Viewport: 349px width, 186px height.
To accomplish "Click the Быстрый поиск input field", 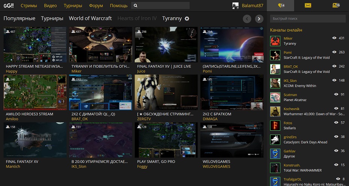I will 308,18.
